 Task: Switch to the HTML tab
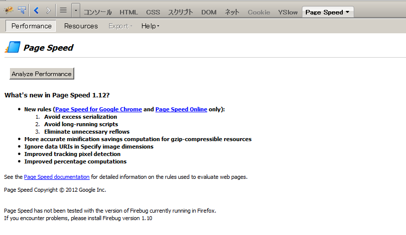(x=129, y=12)
